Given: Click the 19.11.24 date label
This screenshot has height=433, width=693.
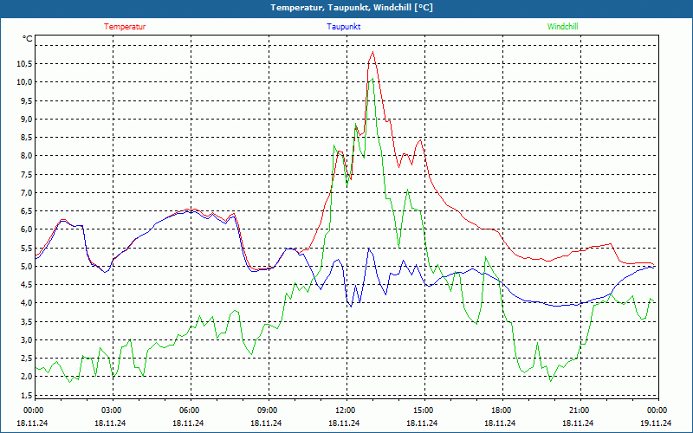Looking at the screenshot, I should (656, 423).
